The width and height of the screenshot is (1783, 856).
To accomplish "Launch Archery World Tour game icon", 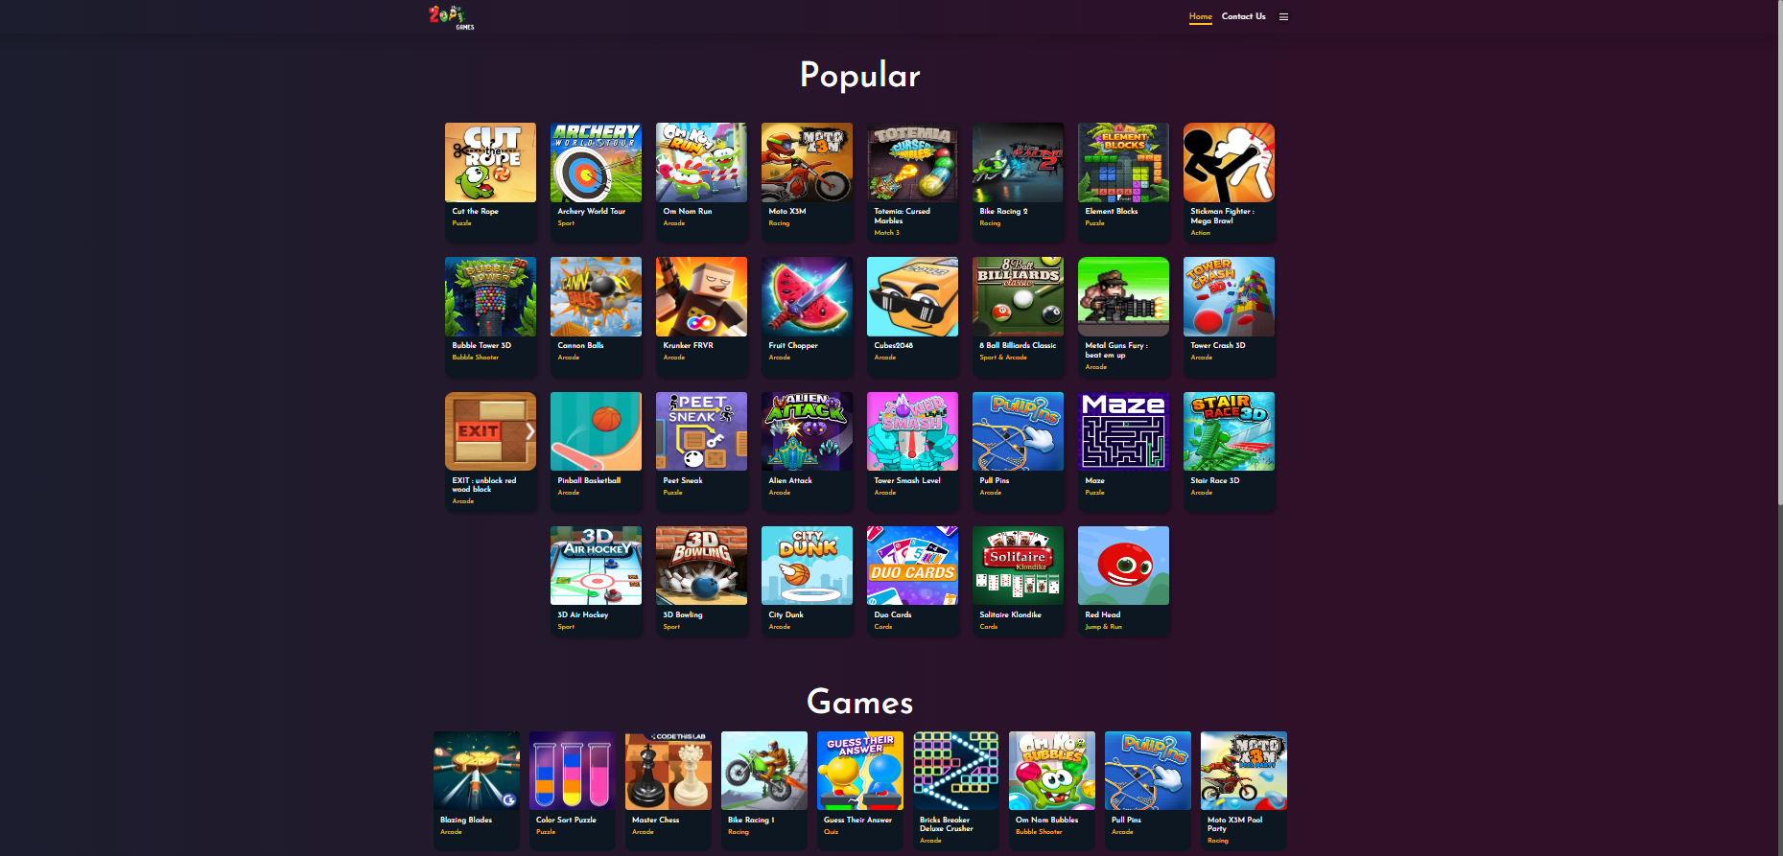I will coord(596,162).
